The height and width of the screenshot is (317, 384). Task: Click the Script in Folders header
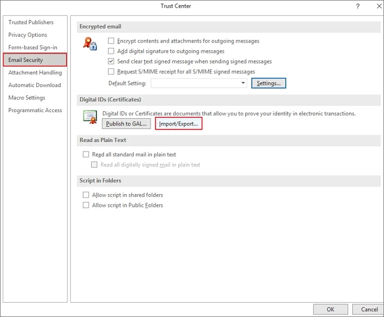(229, 181)
